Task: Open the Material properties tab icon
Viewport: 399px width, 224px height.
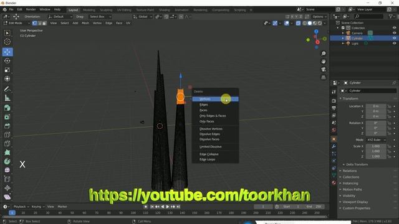Action: pyautogui.click(x=334, y=182)
